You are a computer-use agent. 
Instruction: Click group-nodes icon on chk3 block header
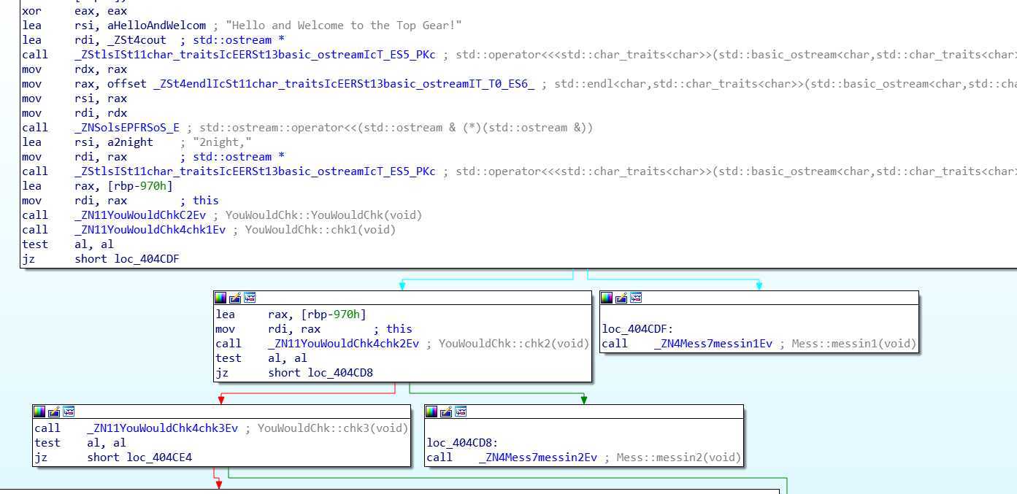(x=69, y=412)
